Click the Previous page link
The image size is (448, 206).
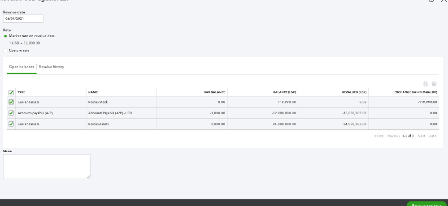pyautogui.click(x=393, y=136)
